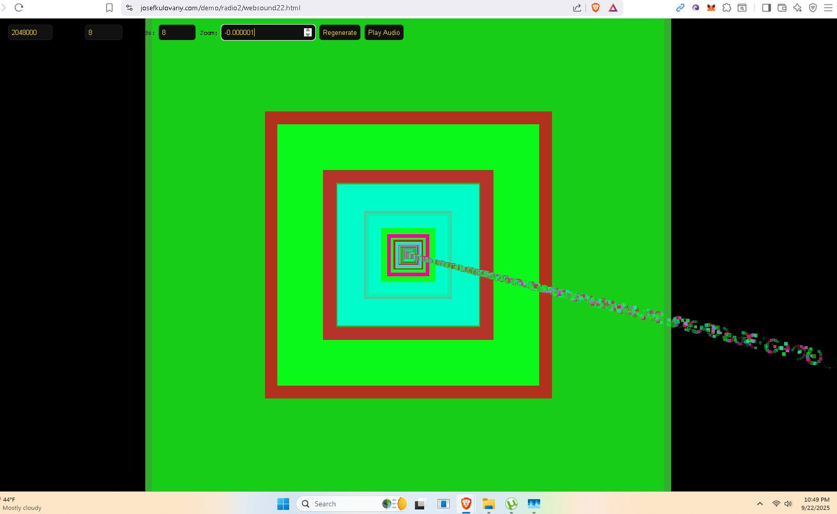
Task: Open the Brave Wallet icon
Action: point(782,8)
